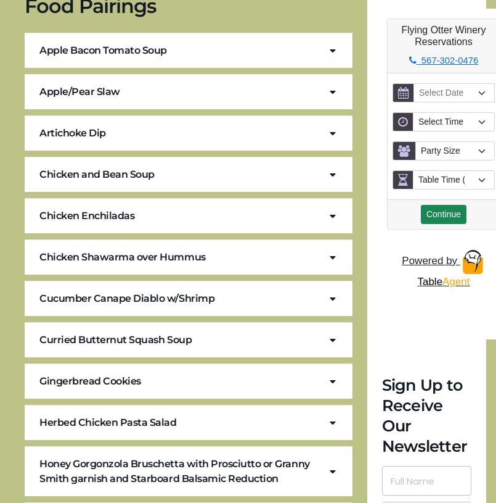Screen dimensions: 496x503
Task: Open the Party Size dropdown
Action: pyautogui.click(x=454, y=151)
